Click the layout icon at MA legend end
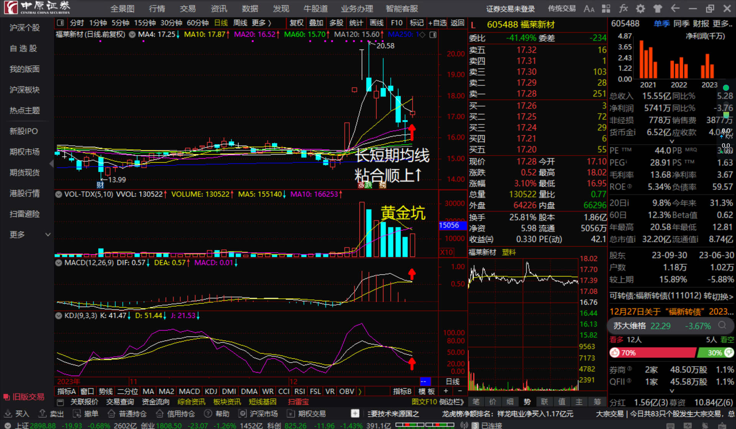Image resolution: width=736 pixels, height=429 pixels. (x=433, y=35)
